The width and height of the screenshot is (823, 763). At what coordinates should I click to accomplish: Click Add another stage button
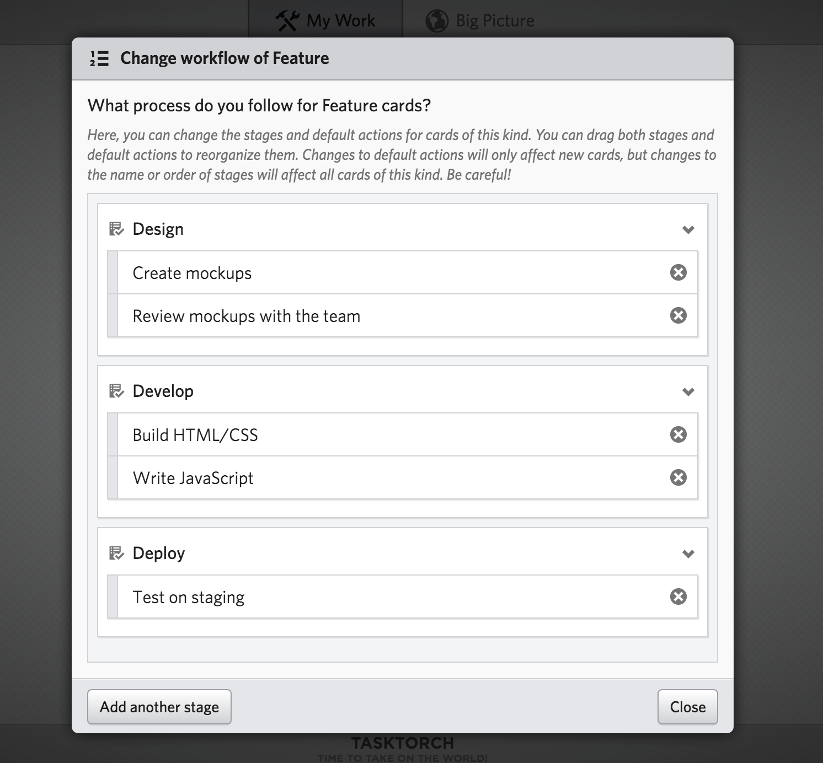159,707
